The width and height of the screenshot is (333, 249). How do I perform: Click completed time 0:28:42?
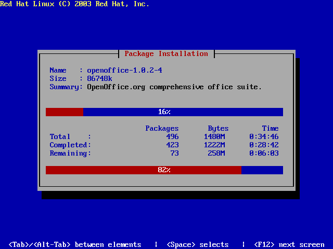(x=264, y=145)
